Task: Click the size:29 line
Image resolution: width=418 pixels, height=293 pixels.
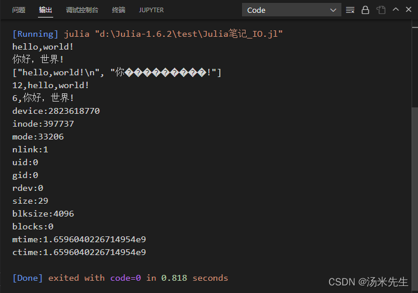Action: click(x=30, y=201)
